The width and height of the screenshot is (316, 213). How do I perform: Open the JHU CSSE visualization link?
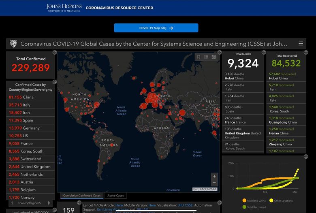(x=185, y=205)
